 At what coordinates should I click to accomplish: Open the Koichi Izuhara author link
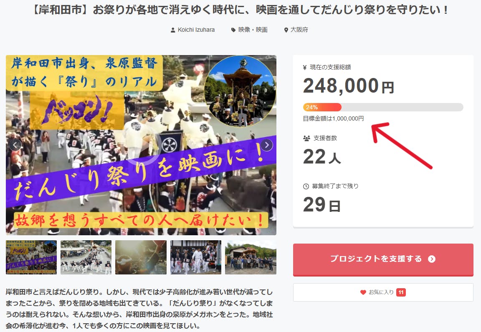[x=196, y=30]
